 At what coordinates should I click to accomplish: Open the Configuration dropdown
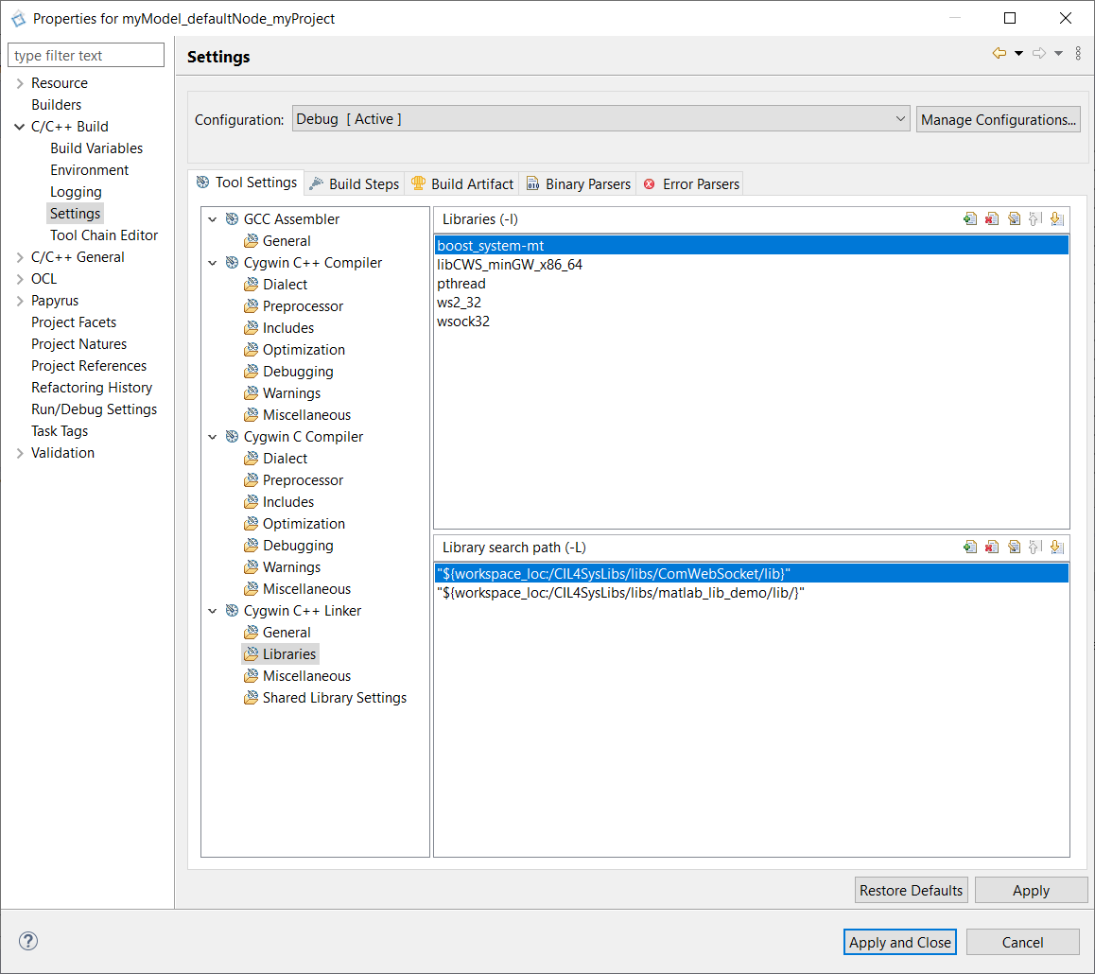(600, 119)
